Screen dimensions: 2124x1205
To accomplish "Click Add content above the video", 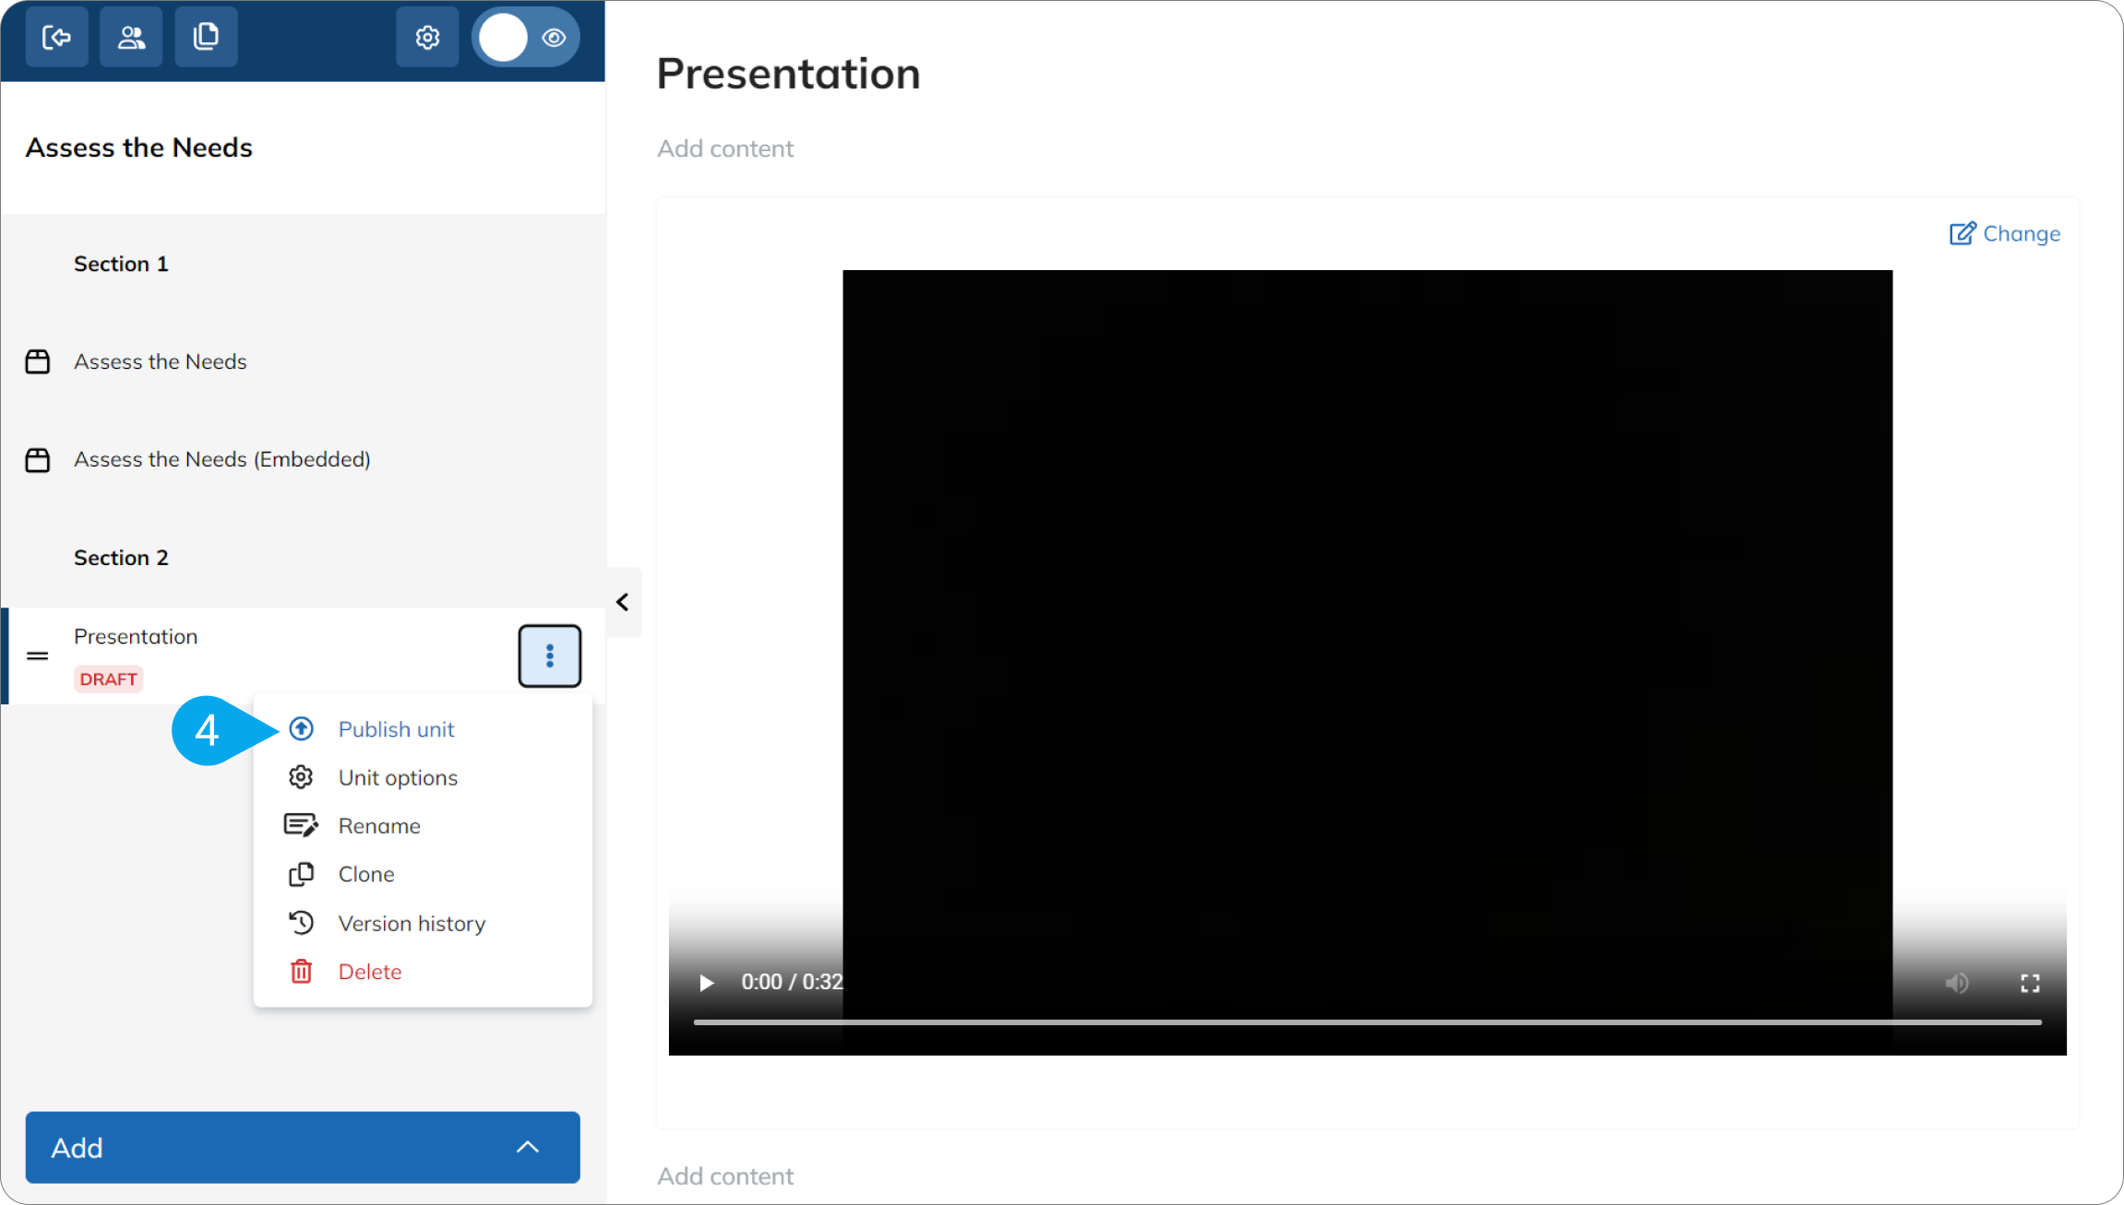I will click(725, 148).
